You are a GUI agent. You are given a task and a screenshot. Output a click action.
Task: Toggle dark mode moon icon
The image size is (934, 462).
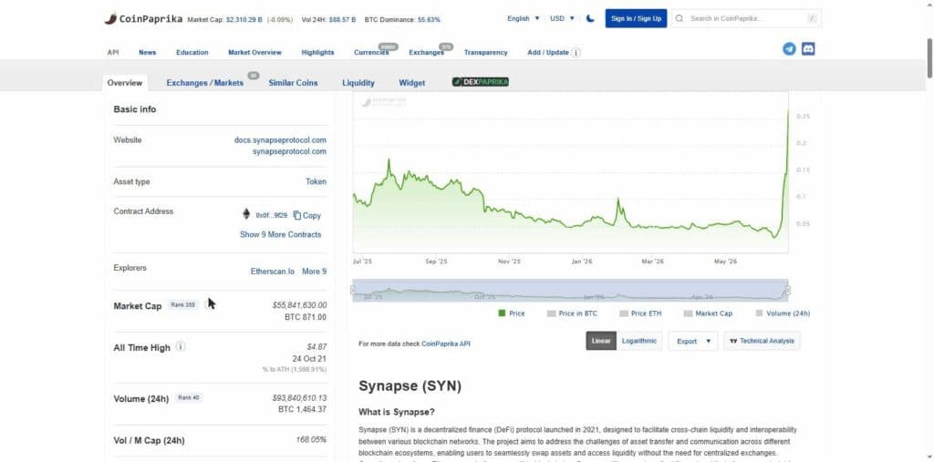coord(590,18)
